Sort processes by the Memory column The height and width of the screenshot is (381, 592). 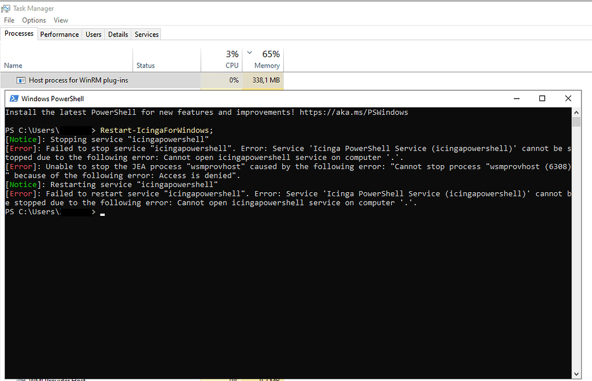267,59
